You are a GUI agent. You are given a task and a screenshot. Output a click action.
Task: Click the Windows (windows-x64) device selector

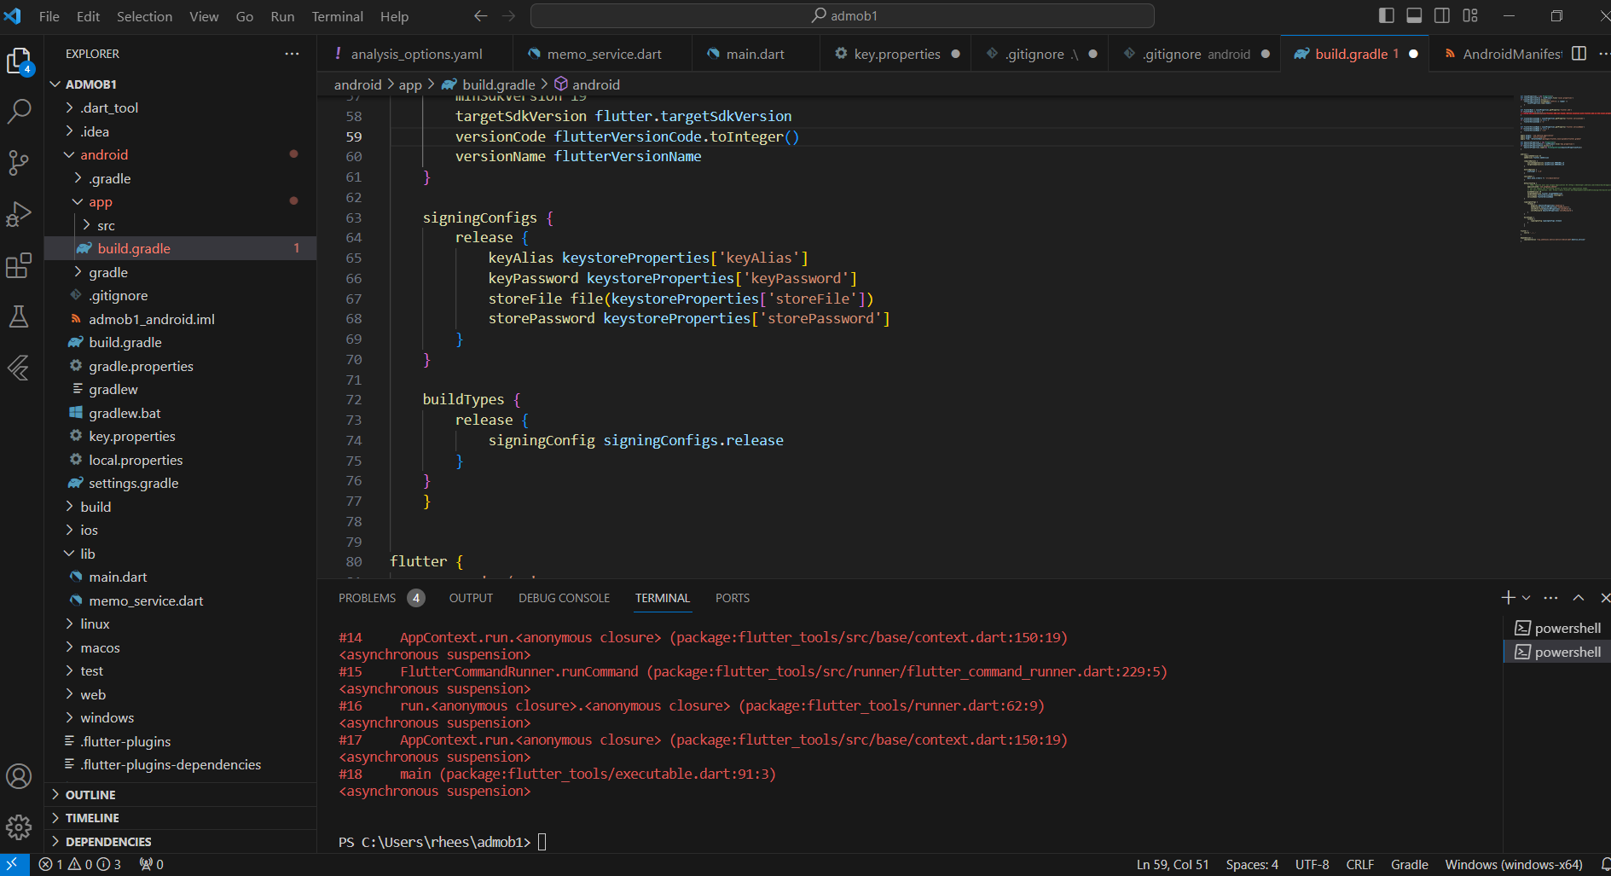pos(1514,864)
